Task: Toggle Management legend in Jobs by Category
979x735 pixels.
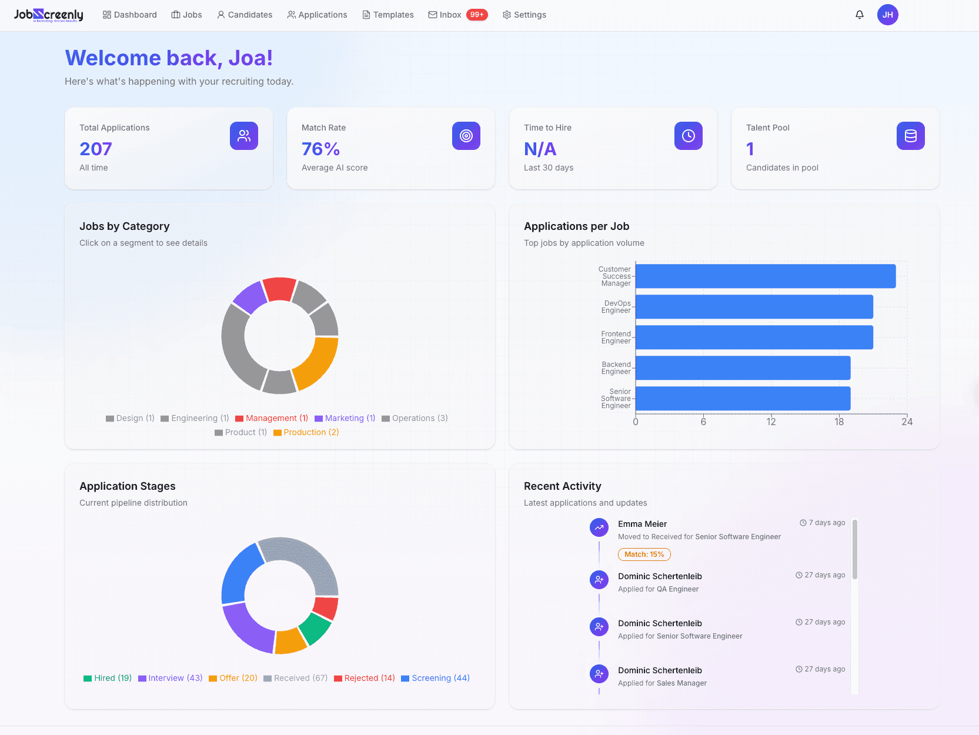Action: click(x=272, y=418)
